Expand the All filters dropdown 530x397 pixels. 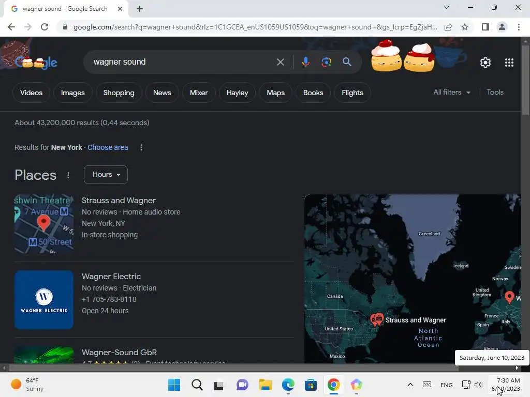click(x=452, y=92)
